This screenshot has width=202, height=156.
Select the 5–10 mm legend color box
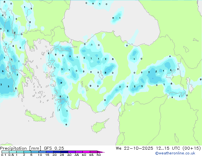[x=35, y=152]
